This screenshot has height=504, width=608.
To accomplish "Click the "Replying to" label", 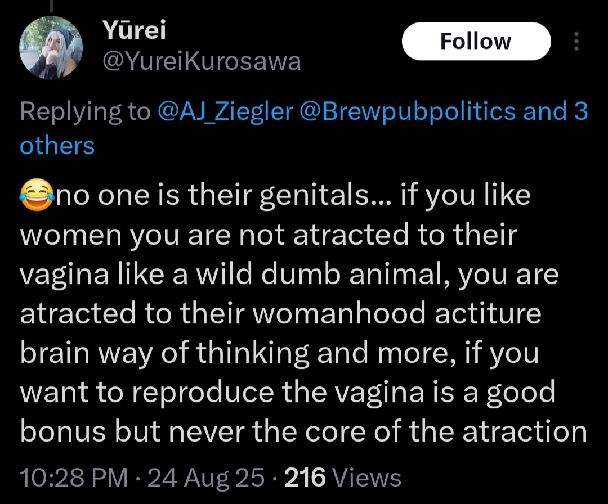I will coord(85,111).
